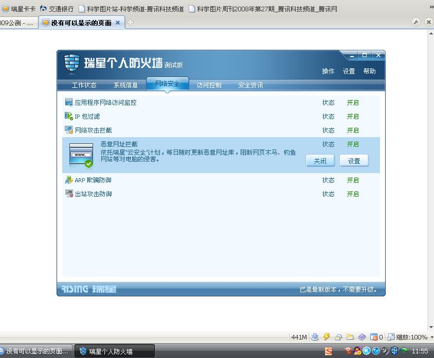
Task: Click 开启 status of 出站攻击防御
Action: pyautogui.click(x=353, y=194)
